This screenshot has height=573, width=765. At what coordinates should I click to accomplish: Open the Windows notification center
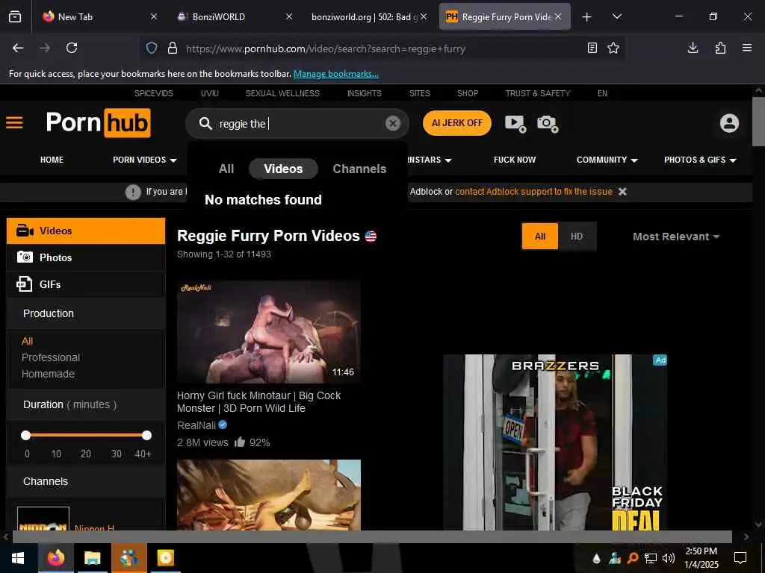point(740,558)
